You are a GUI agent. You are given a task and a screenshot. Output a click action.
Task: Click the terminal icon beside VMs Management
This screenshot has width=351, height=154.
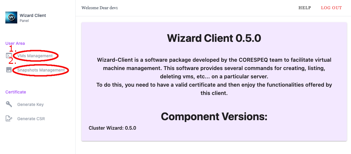pyautogui.click(x=9, y=56)
